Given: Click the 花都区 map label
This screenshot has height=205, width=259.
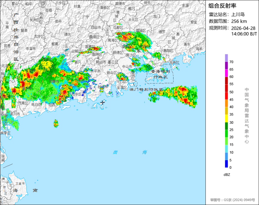Looking at the screenshot, I should pyautogui.click(x=118, y=28).
